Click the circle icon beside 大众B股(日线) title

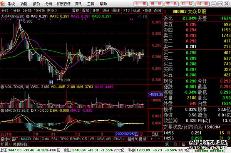pos(28,16)
